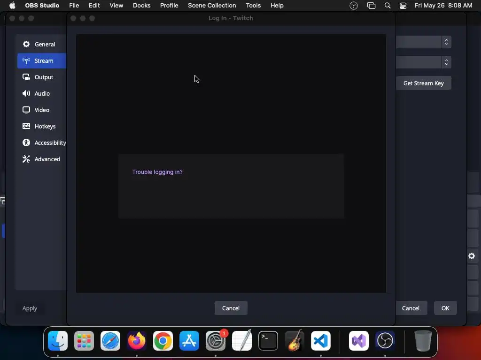Open the OBS Studio application menu
This screenshot has width=481, height=360.
click(42, 6)
